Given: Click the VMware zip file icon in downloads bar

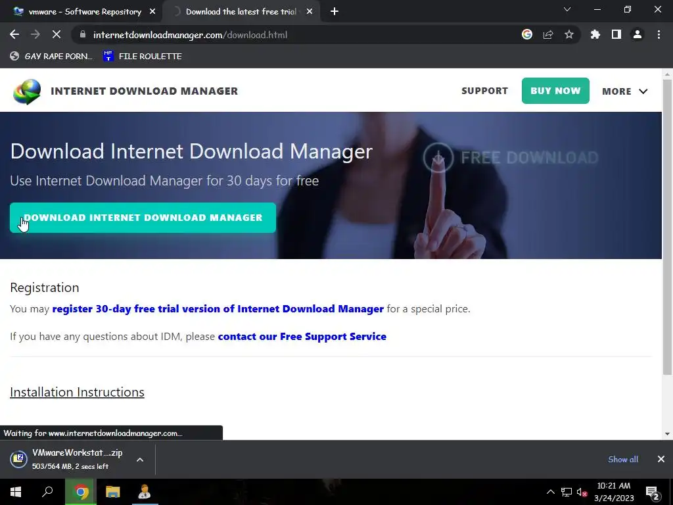Looking at the screenshot, I should (x=18, y=459).
